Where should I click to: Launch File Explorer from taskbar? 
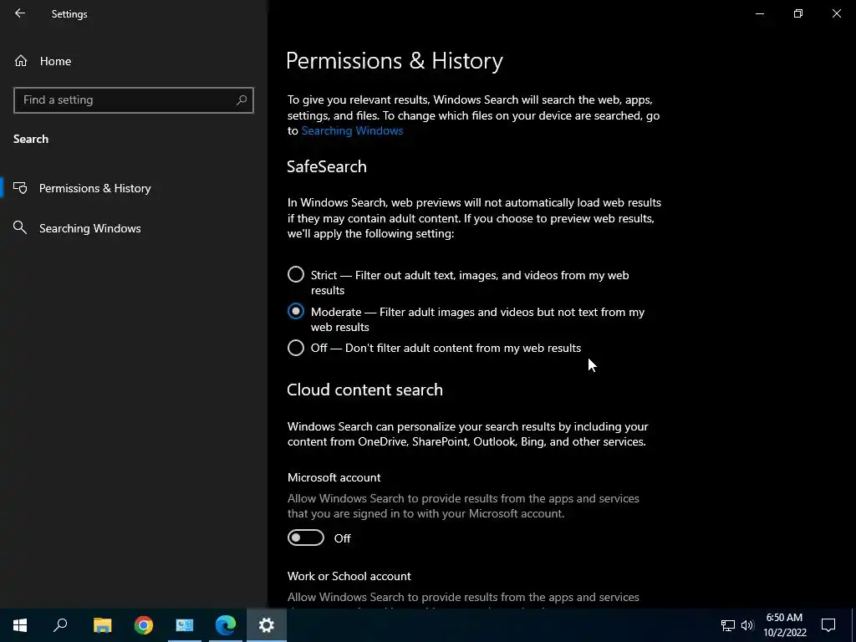point(102,625)
